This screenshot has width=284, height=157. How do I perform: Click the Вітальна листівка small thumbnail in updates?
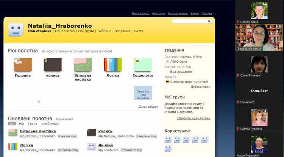pyautogui.click(x=13, y=132)
